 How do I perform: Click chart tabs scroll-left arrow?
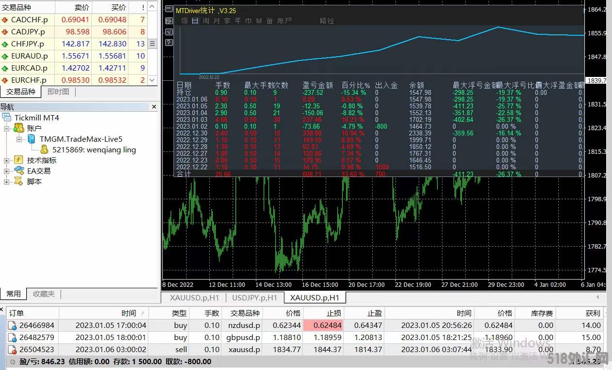click(x=598, y=297)
